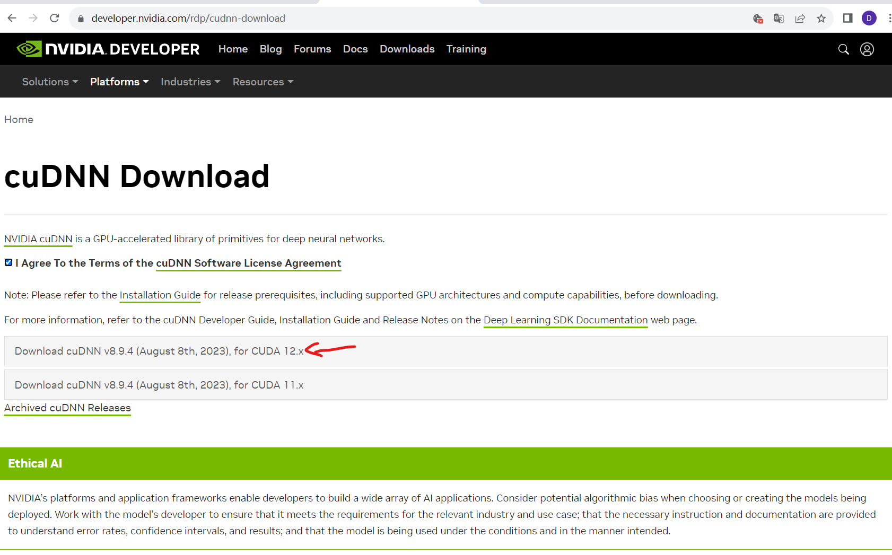
Task: Expand the Solutions dropdown
Action: pos(50,82)
